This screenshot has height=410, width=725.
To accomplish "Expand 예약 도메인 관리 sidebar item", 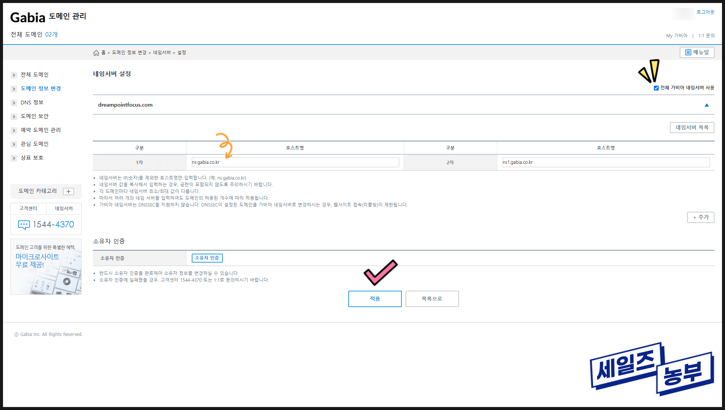I will 40,130.
